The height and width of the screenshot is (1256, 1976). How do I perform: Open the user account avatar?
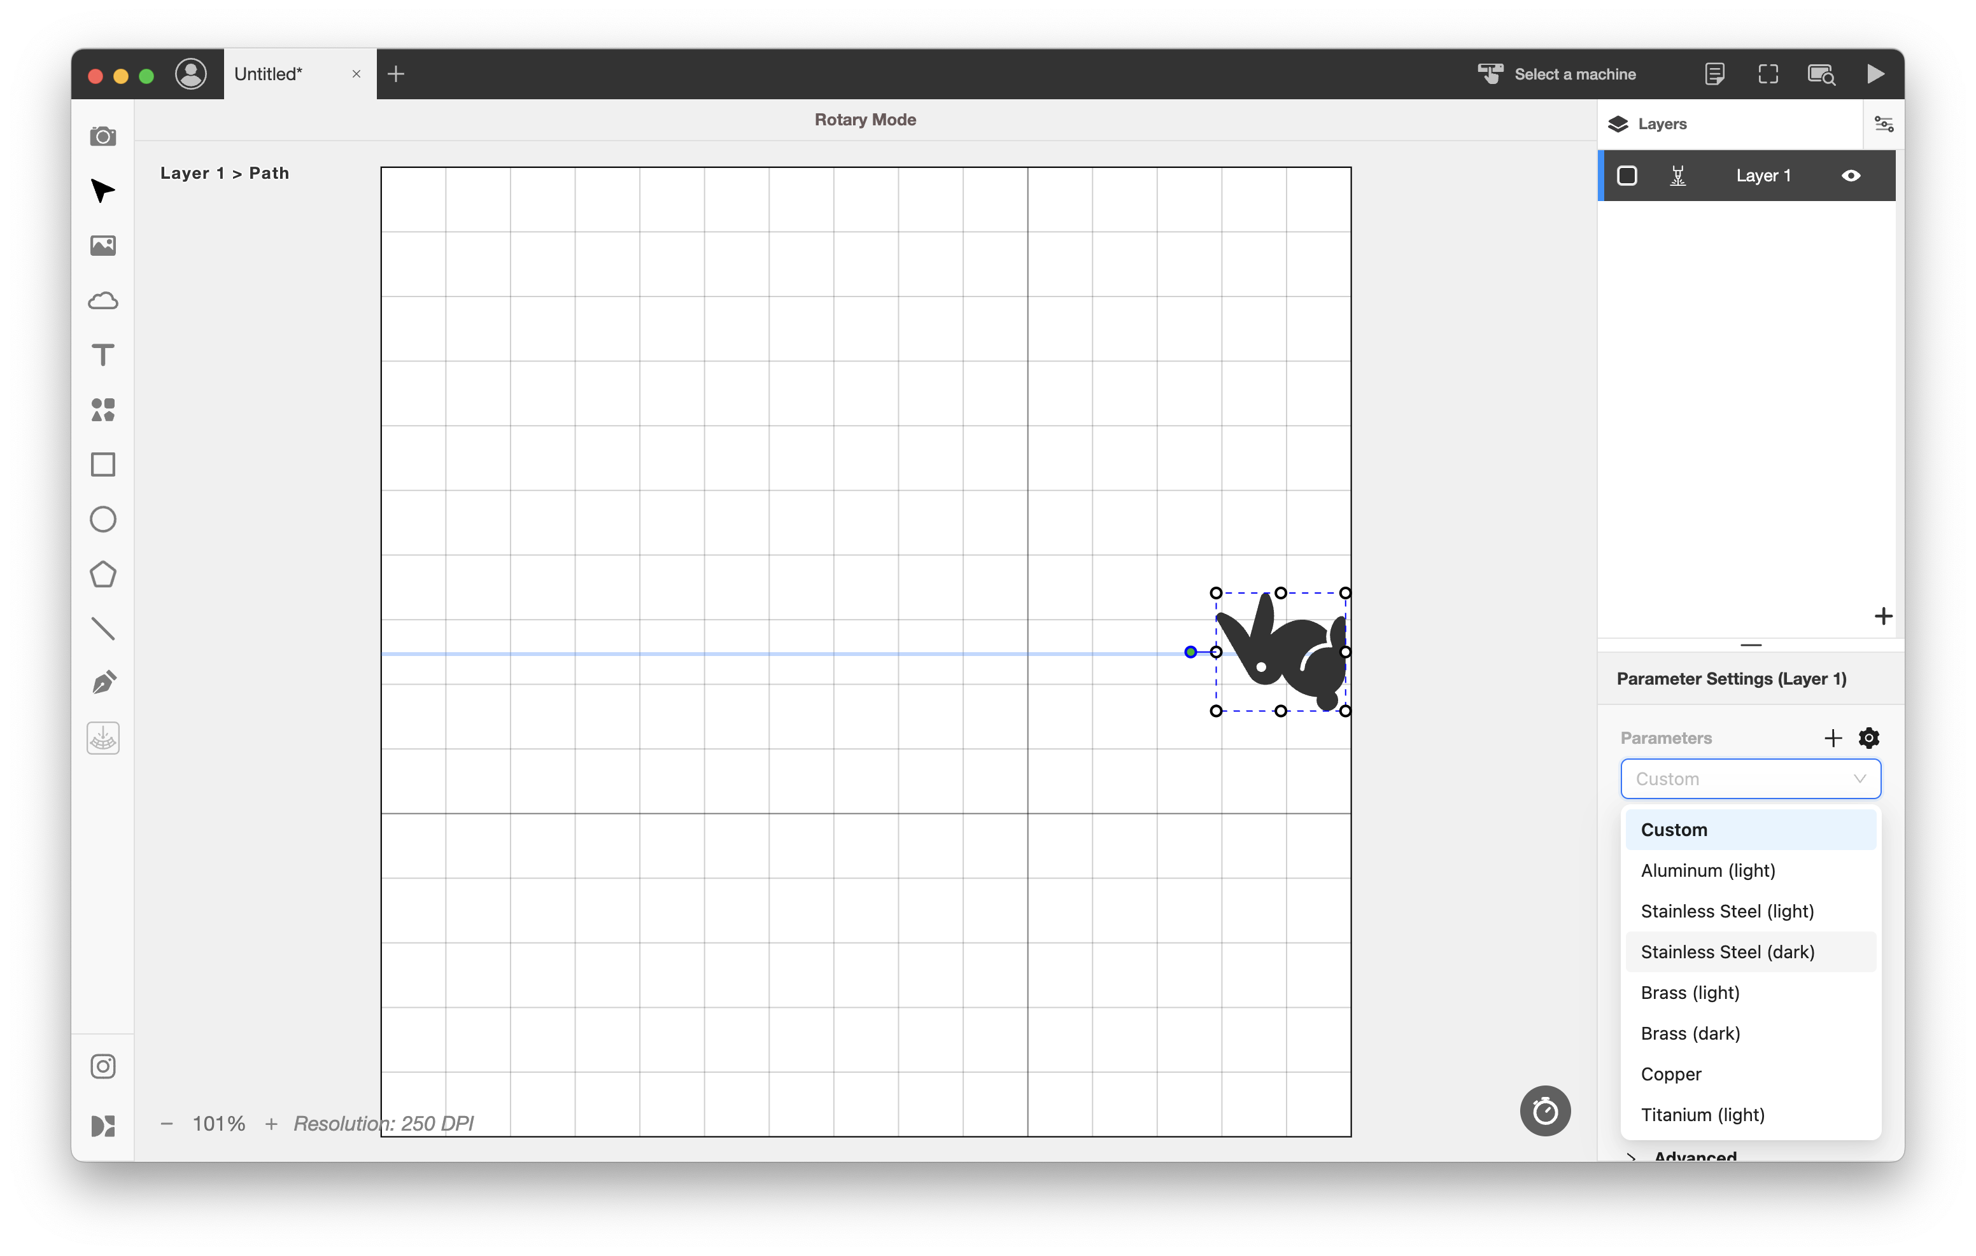point(190,74)
